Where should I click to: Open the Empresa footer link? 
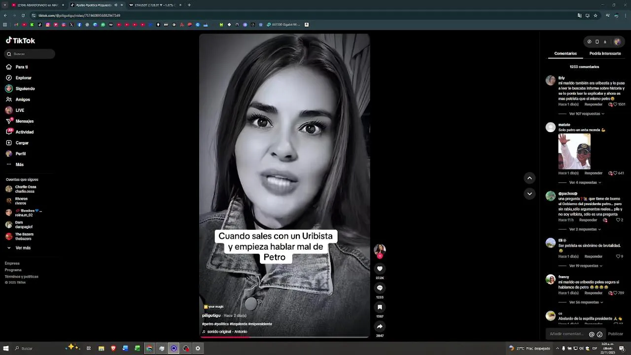click(12, 264)
